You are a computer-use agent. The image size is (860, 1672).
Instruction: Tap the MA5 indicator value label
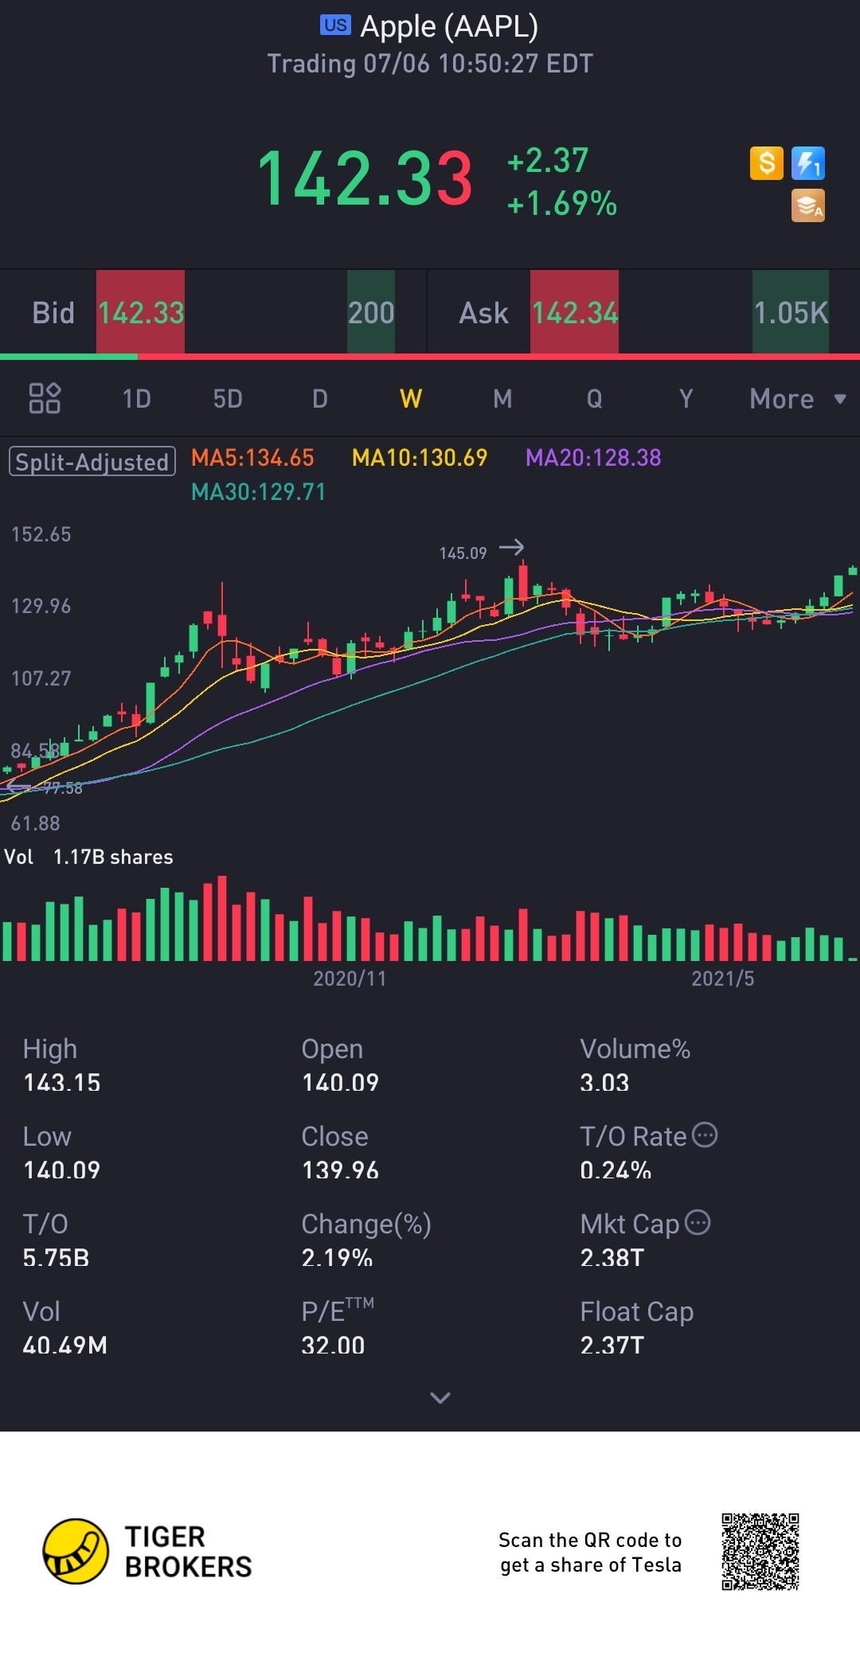pos(252,458)
